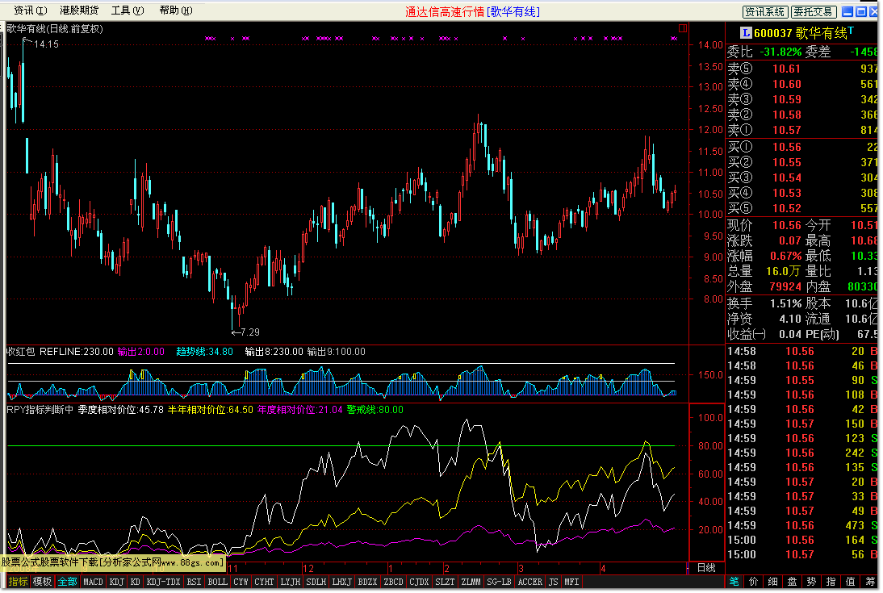Select the 指标 tab at bottom left

point(18,581)
